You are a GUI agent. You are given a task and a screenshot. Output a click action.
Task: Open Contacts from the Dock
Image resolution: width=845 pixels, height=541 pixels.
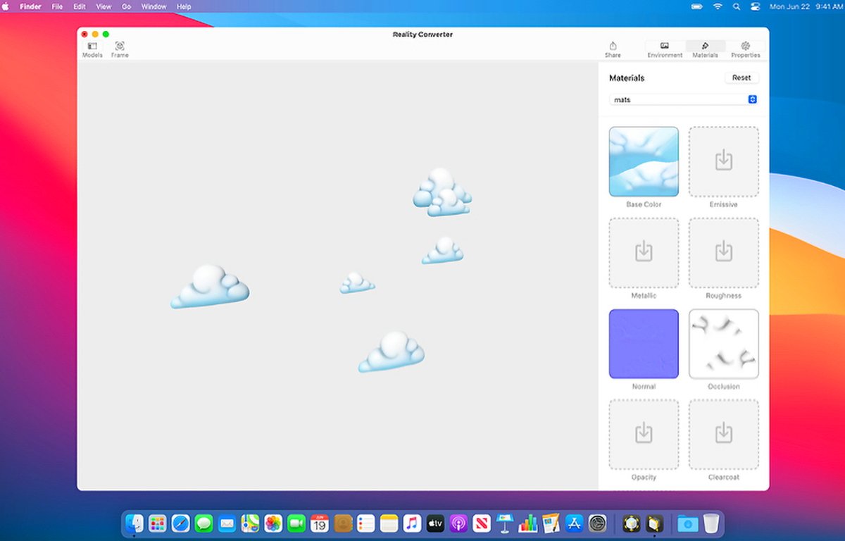point(343,523)
